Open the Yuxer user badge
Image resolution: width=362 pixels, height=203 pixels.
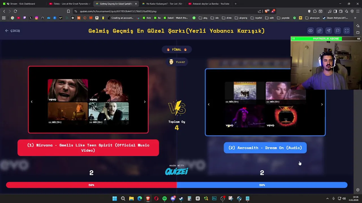[177, 62]
